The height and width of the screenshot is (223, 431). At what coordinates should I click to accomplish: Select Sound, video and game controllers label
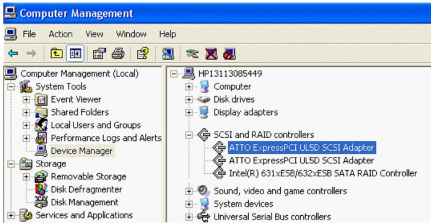pos(280,191)
